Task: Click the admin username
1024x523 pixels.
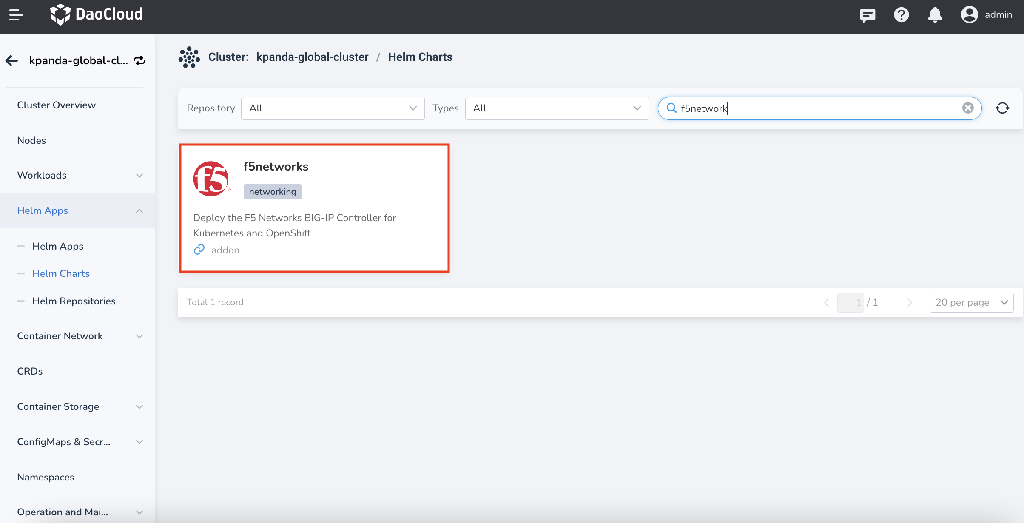Action: pyautogui.click(x=998, y=15)
